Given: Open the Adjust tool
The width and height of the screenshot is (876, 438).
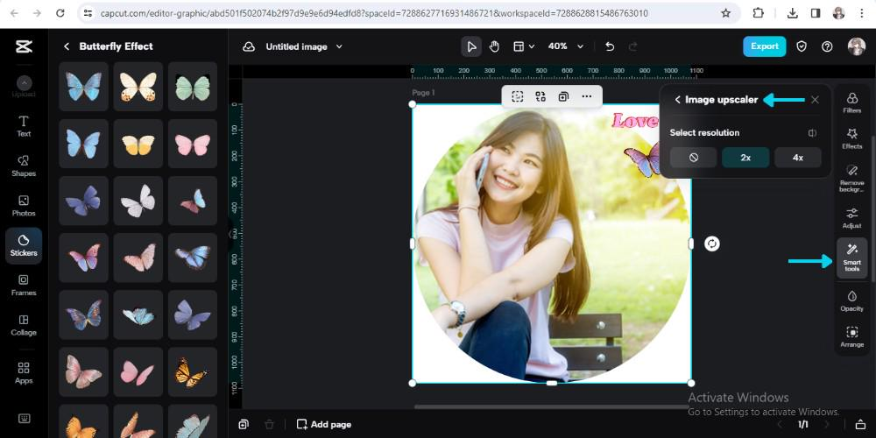Looking at the screenshot, I should point(852,218).
